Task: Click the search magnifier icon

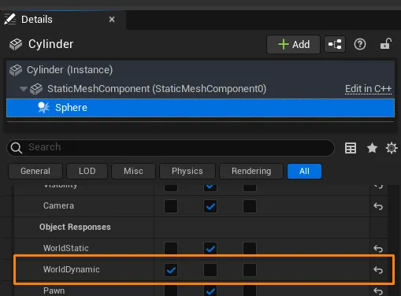Action: tap(17, 148)
